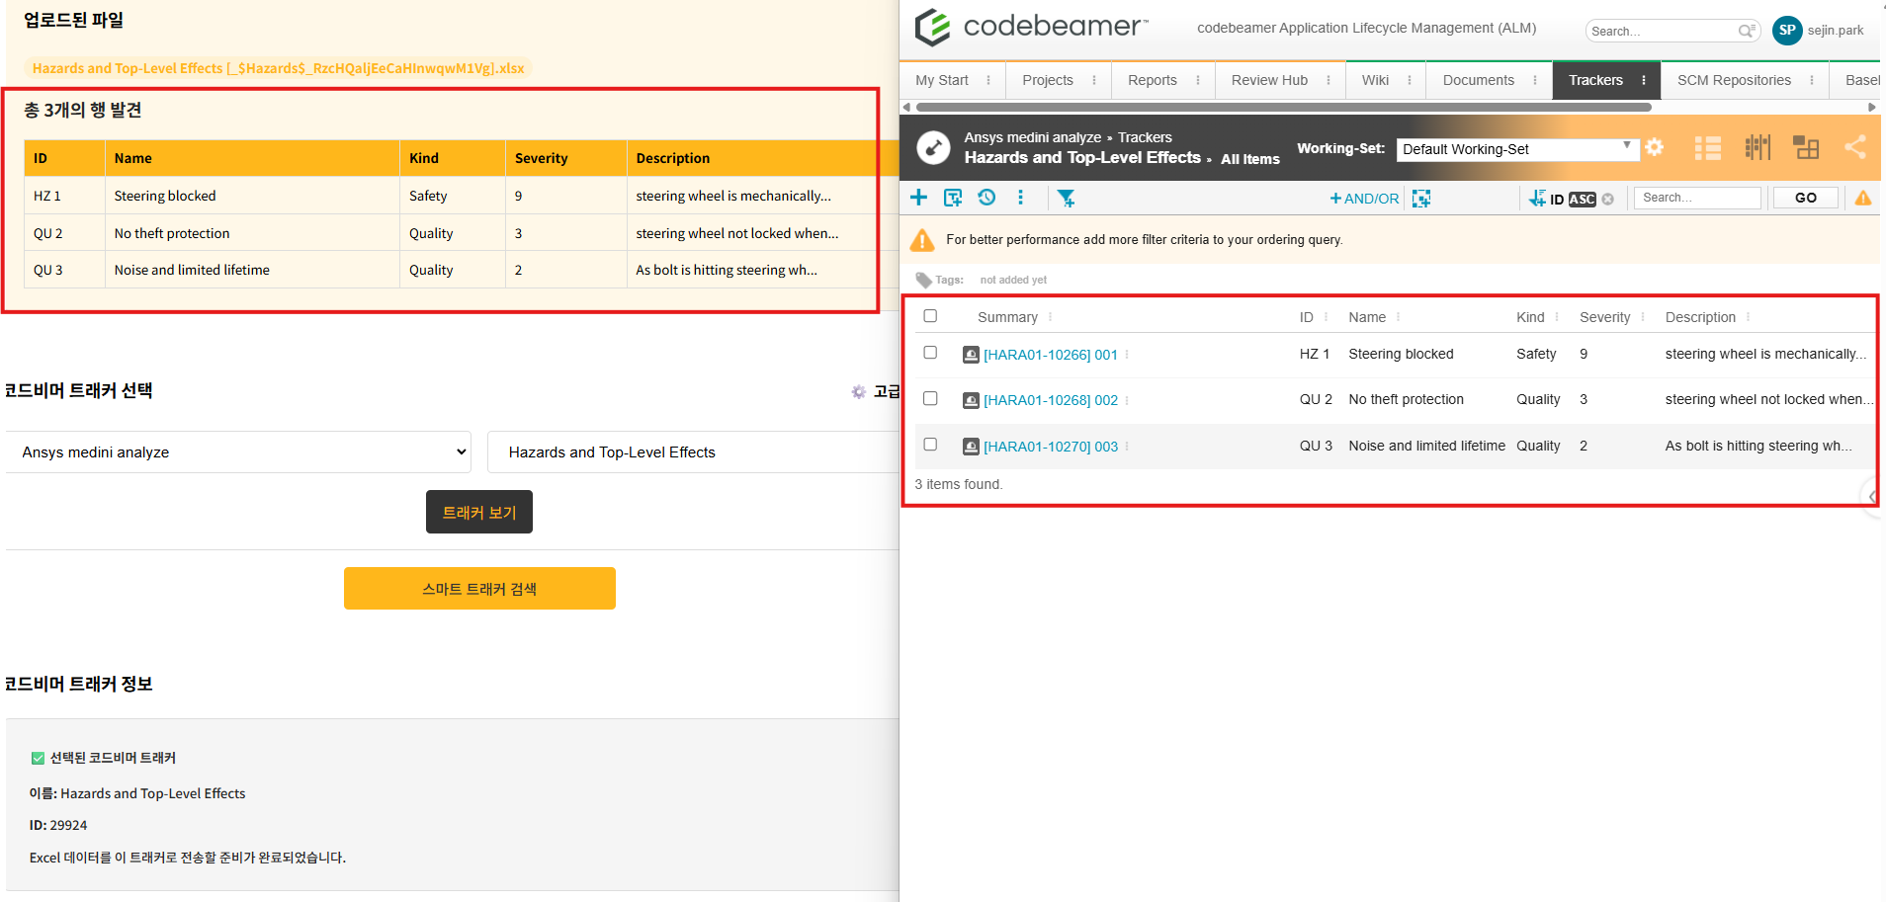Check the select-all checkbox in table header
The width and height of the screenshot is (1886, 902).
coord(930,314)
